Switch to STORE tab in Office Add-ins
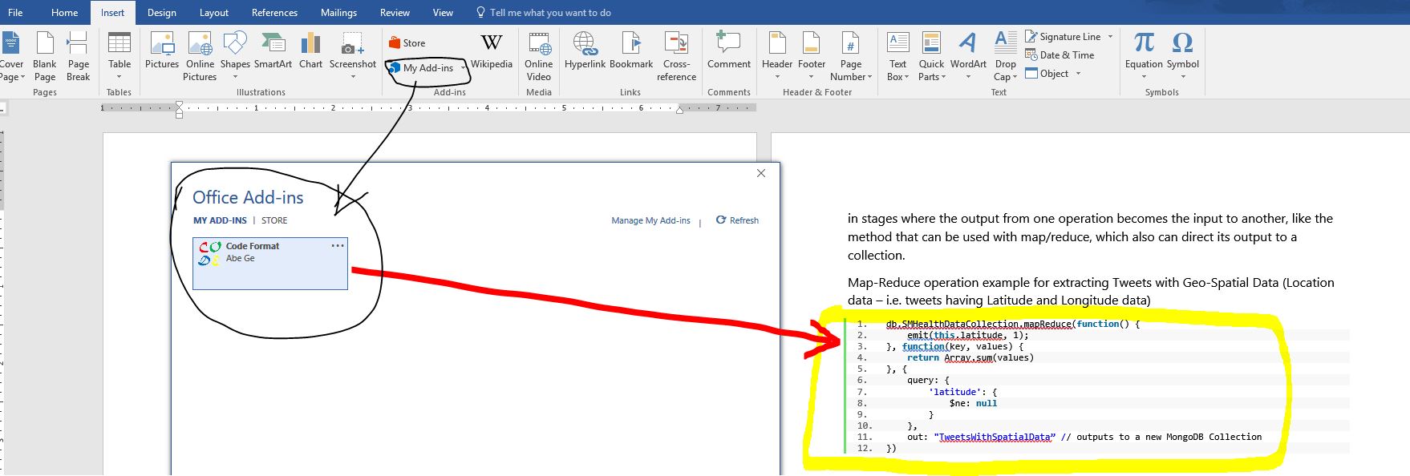1410x476 pixels. click(274, 220)
